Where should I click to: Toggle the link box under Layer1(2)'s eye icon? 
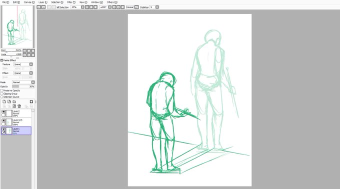[3, 124]
